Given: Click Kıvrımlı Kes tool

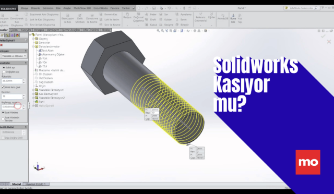Looking at the screenshot, I should (109, 14).
